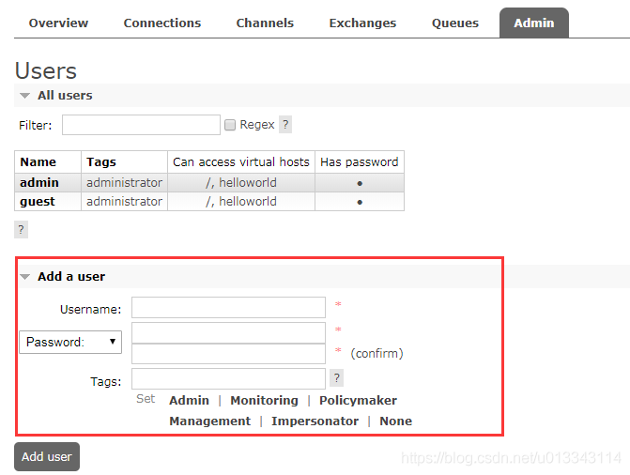
Task: Open the guest user details
Action: click(38, 202)
